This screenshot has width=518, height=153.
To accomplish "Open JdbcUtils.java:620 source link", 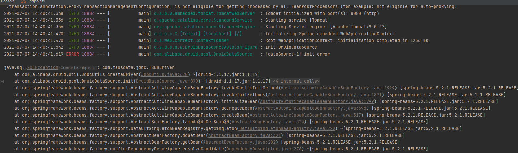I will coord(164,75).
